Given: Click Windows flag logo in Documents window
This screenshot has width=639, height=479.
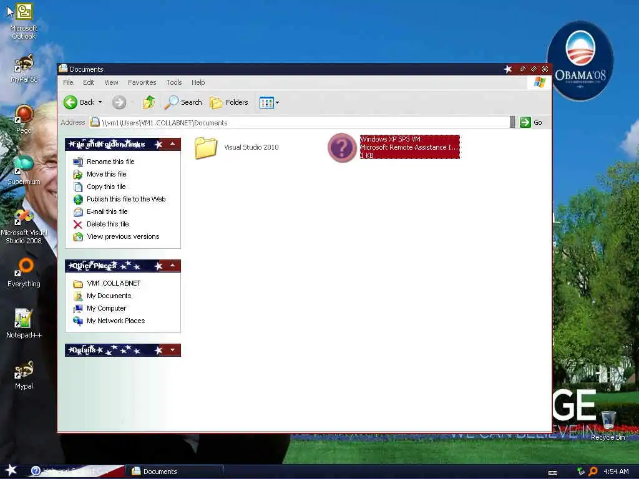Looking at the screenshot, I should tap(539, 82).
